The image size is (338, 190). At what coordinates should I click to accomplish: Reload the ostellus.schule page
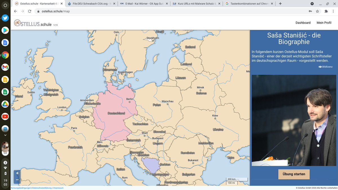(30, 11)
